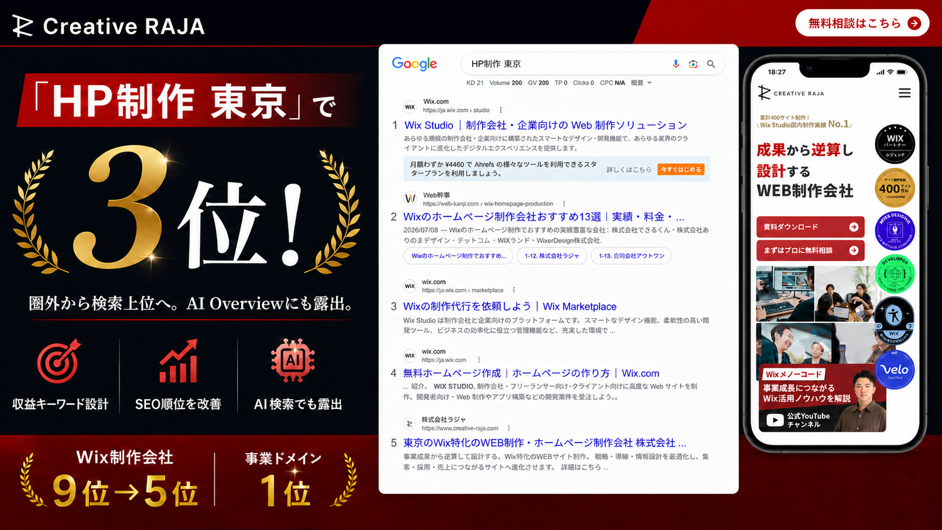Click the purple designer badge

[894, 230]
